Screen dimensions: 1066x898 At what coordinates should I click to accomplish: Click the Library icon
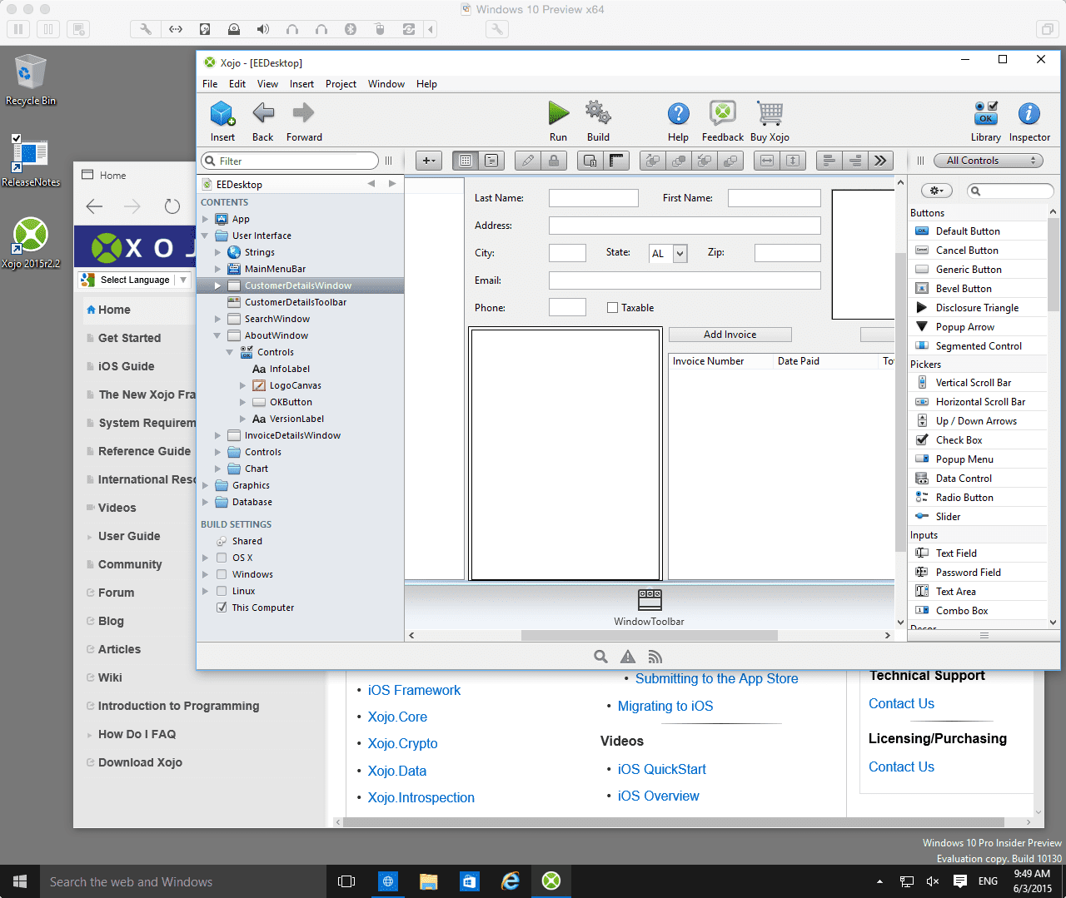(x=986, y=113)
